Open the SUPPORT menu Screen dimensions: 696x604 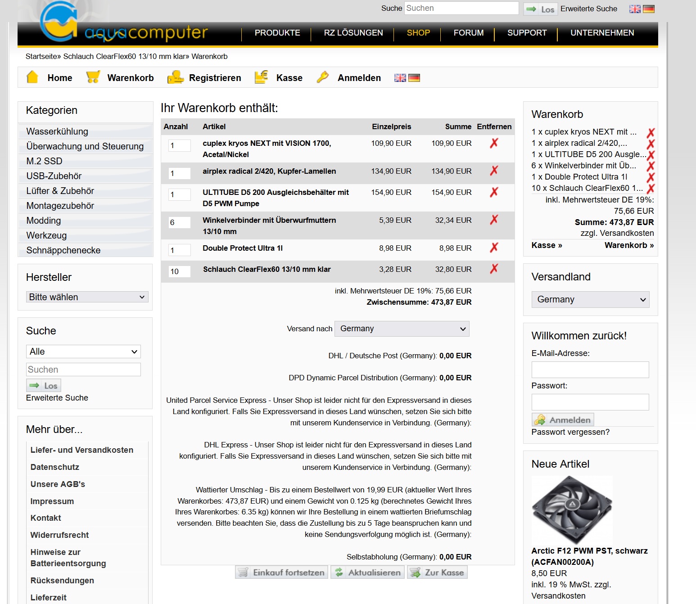(x=527, y=33)
